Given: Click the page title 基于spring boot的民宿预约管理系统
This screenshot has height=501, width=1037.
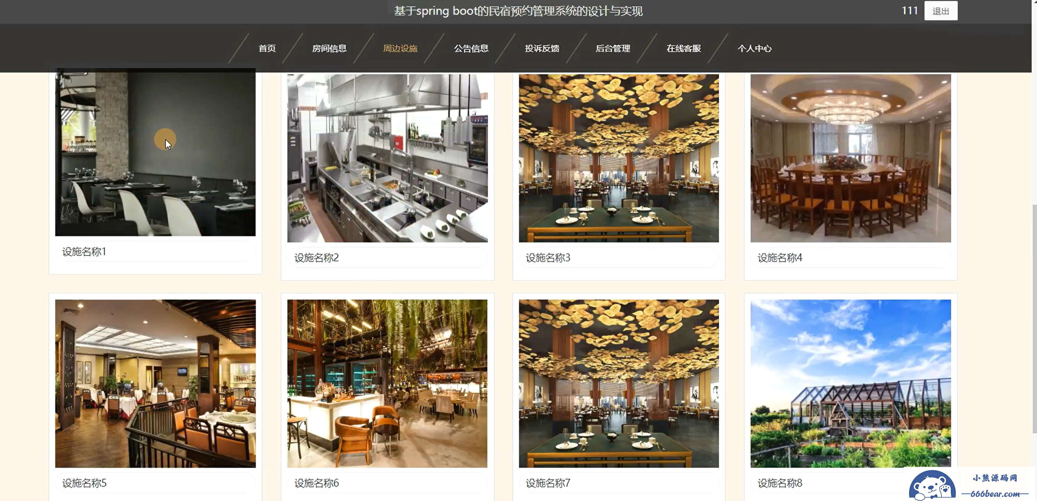Looking at the screenshot, I should (518, 11).
